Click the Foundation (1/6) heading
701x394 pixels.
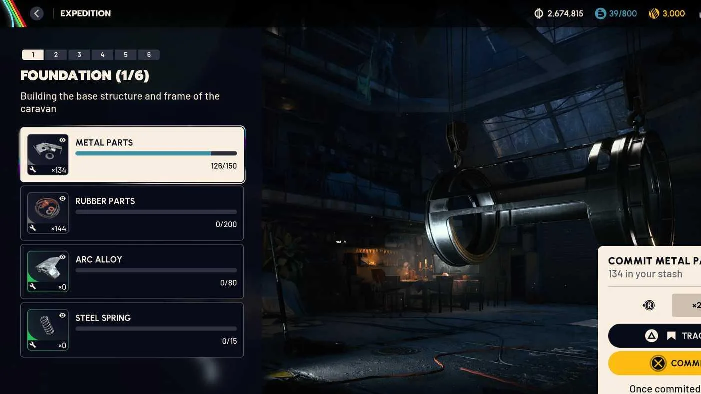(x=85, y=76)
